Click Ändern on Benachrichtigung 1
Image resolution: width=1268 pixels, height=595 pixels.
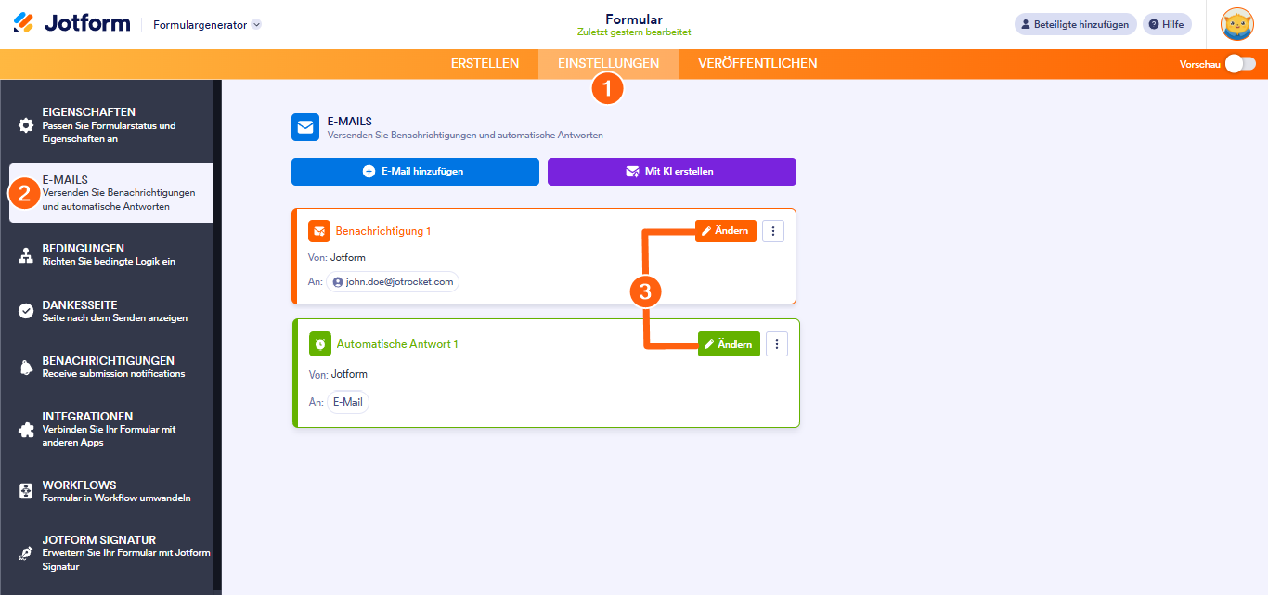coord(726,231)
